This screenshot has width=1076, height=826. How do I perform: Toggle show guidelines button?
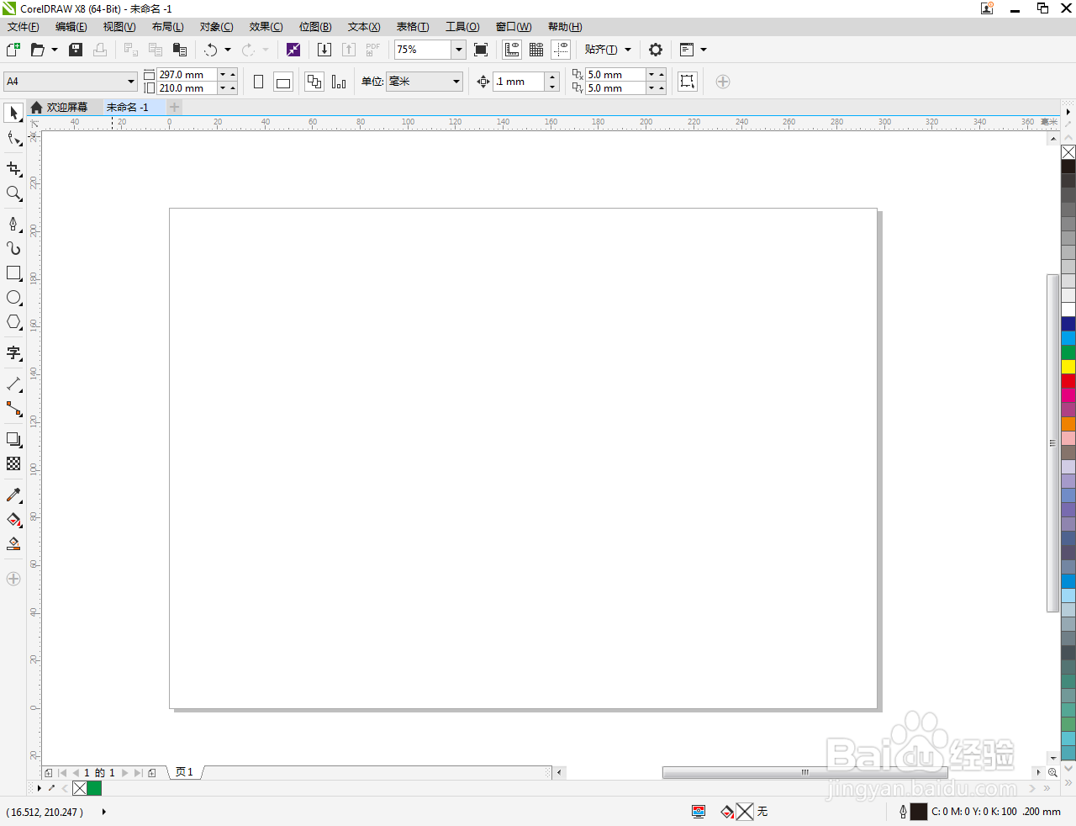click(x=561, y=50)
